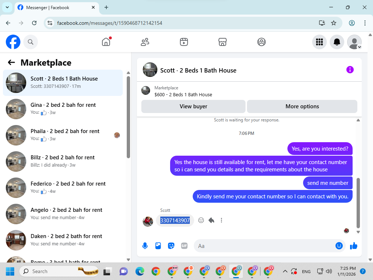This screenshot has height=280, width=373.
Task: Choose a sticker icon
Action: click(x=171, y=246)
